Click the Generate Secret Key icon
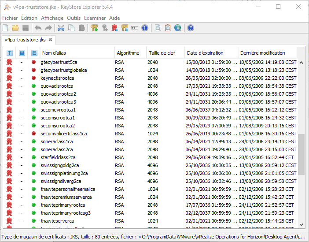The image size is (309, 242). click(105, 28)
